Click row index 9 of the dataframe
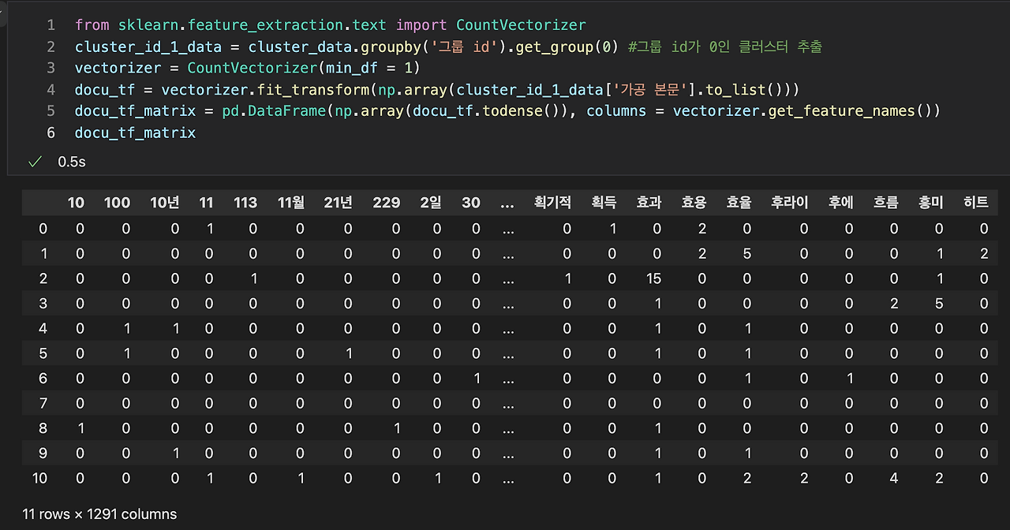Viewport: 1010px width, 530px height. (43, 453)
